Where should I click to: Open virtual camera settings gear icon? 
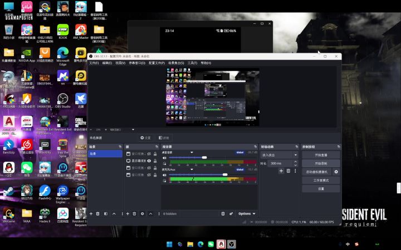click(x=336, y=172)
